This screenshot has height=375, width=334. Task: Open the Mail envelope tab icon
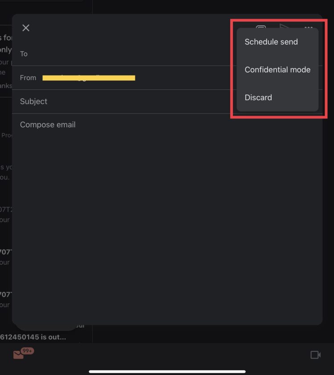19,355
